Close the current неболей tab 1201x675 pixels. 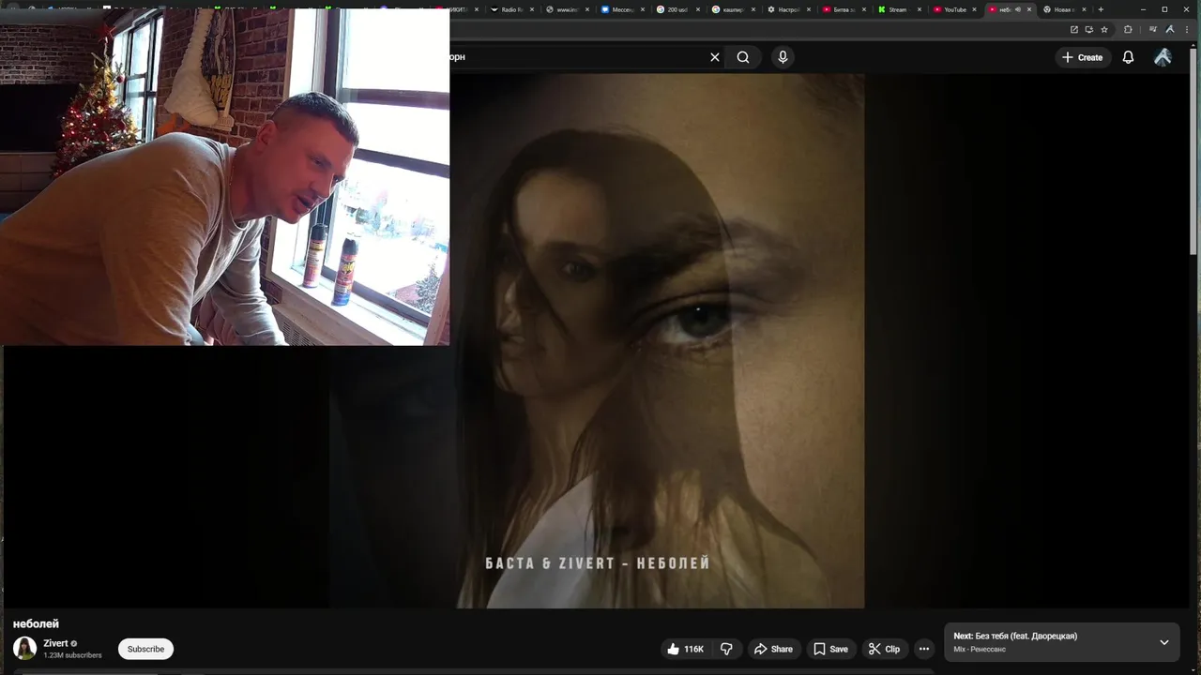tap(1029, 9)
